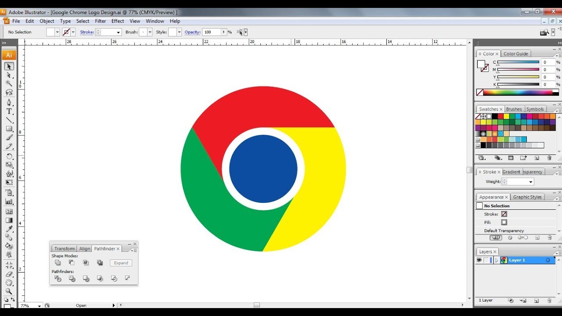
Task: Select the Selection tool (black arrow)
Action: click(9, 66)
